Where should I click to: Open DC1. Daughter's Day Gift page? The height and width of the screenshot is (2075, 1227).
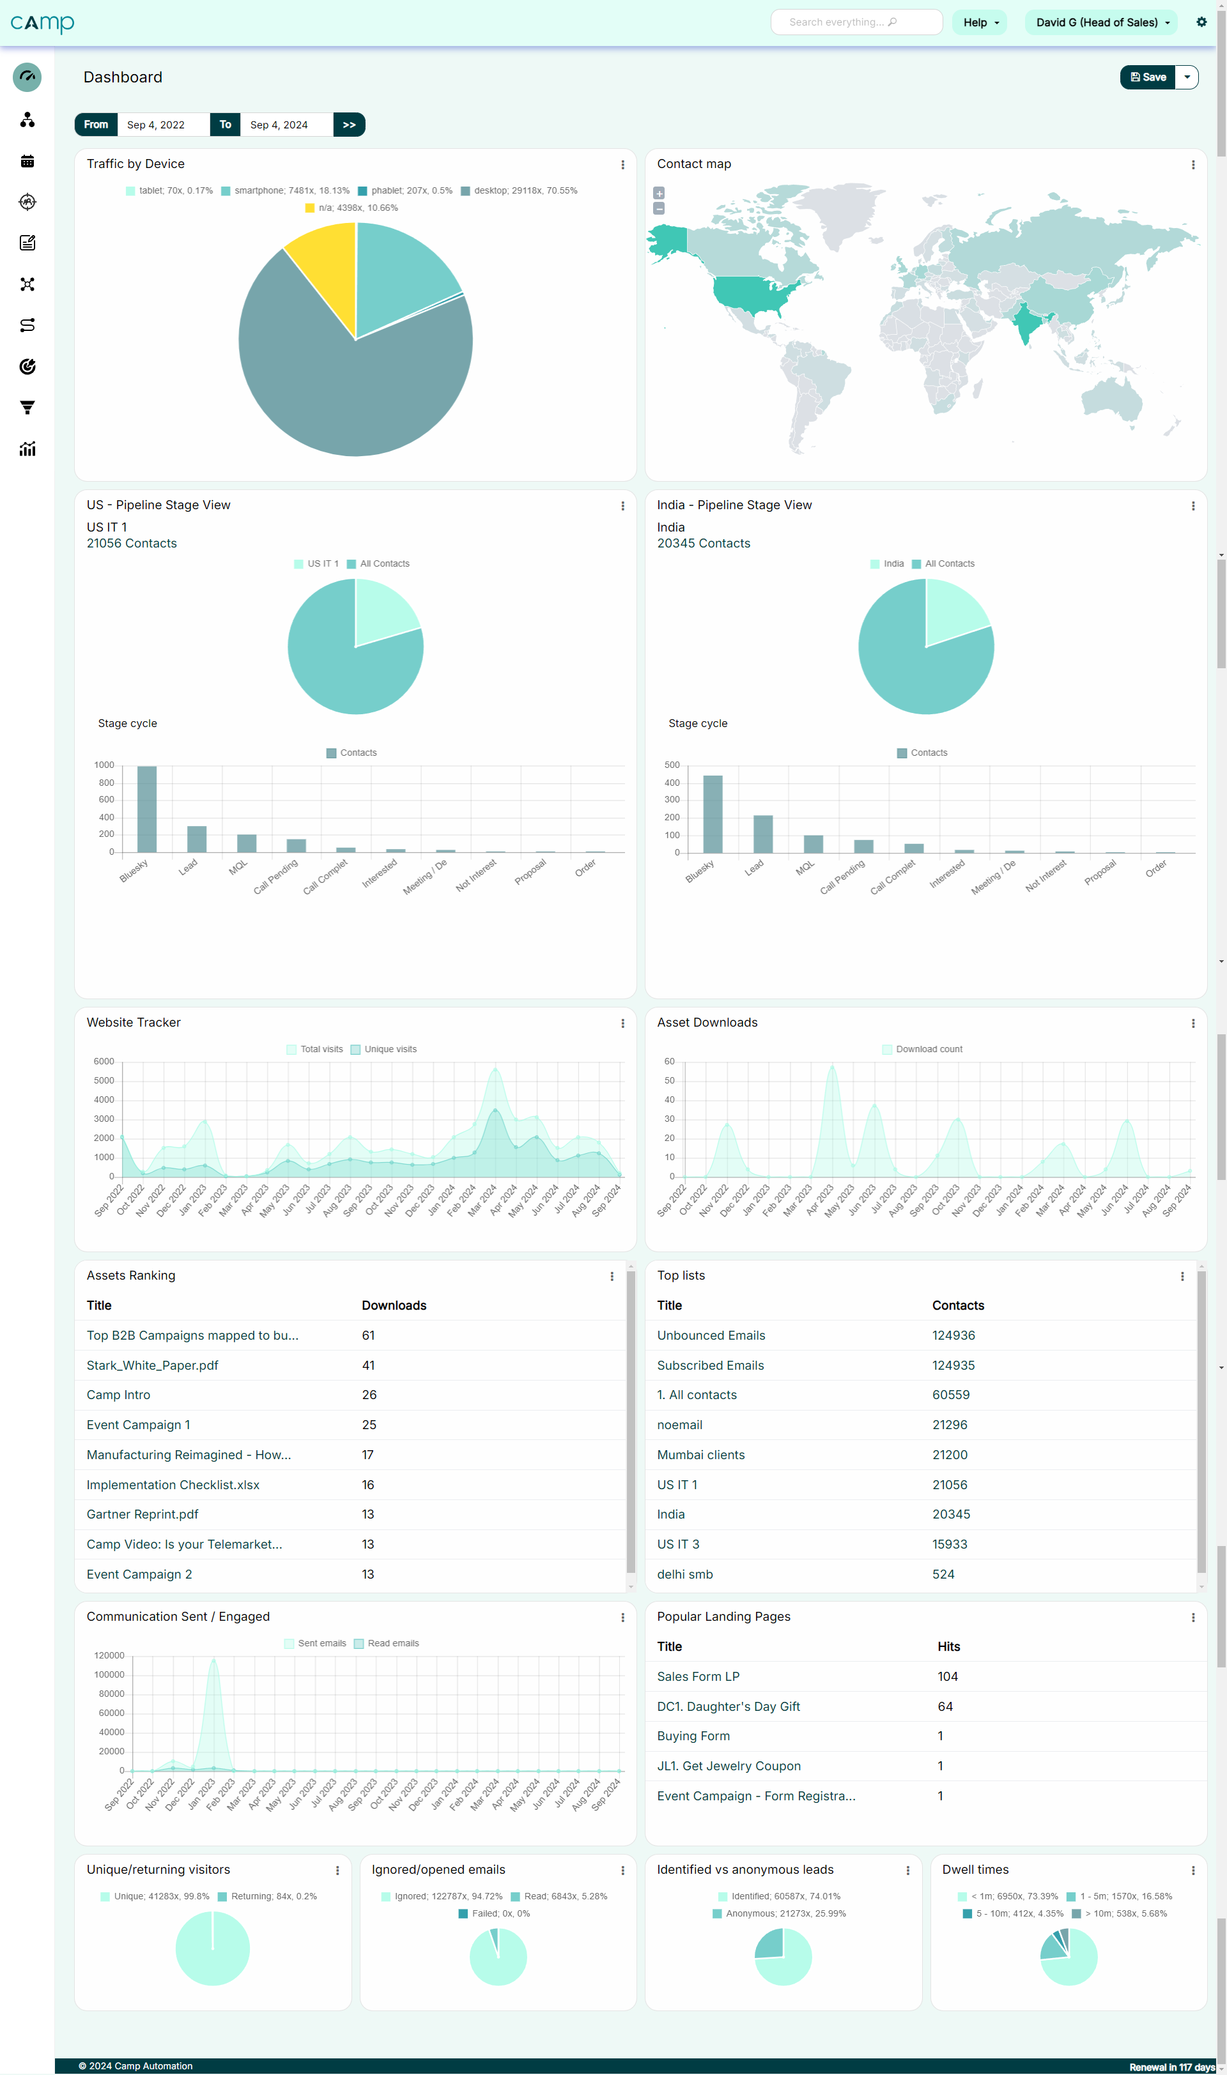(729, 1707)
